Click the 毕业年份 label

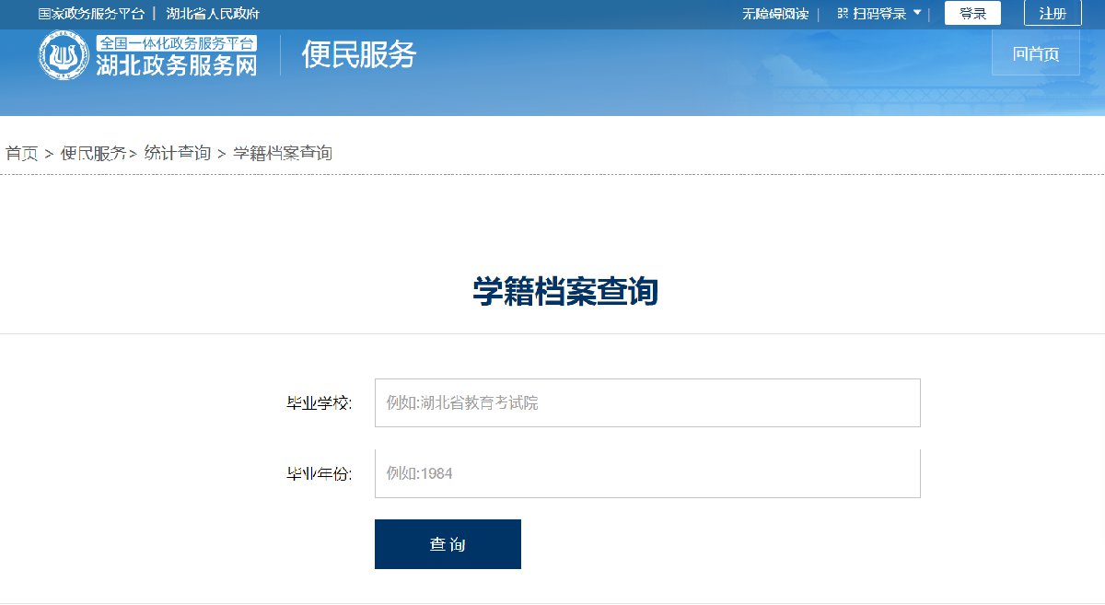319,474
